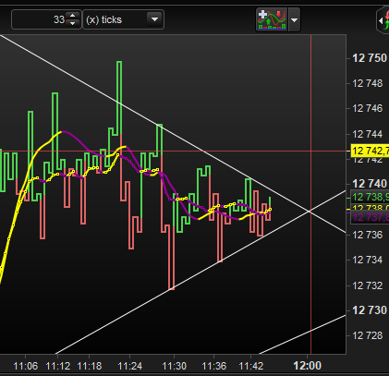The image size is (389, 376).
Task: Click the 11:30 time axis label
Action: (x=175, y=366)
